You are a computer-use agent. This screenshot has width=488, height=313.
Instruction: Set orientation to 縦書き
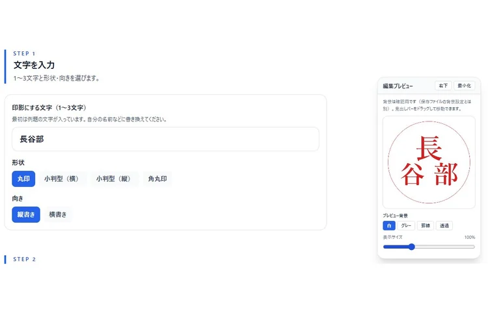click(x=26, y=214)
